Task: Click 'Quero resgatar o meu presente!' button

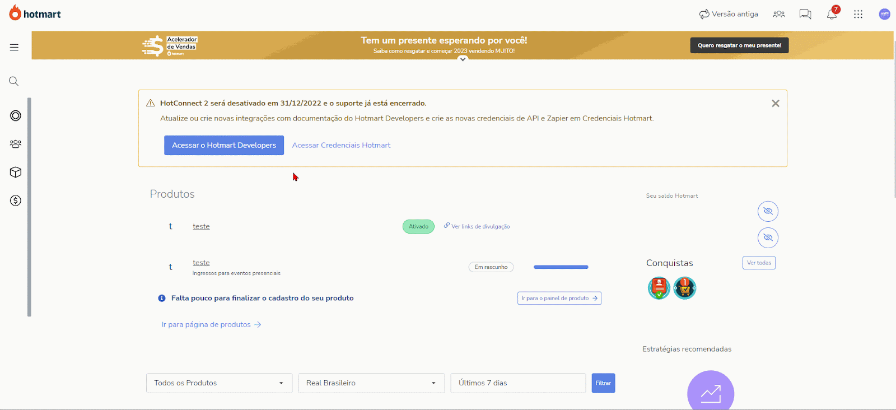Action: (x=739, y=45)
